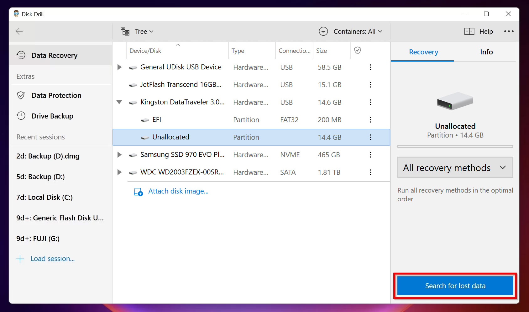
Task: Click Load session link
Action: point(52,259)
